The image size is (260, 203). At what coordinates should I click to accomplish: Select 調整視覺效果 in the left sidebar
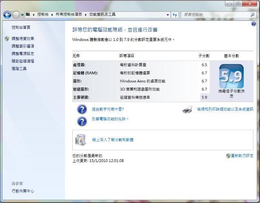(x=23, y=39)
